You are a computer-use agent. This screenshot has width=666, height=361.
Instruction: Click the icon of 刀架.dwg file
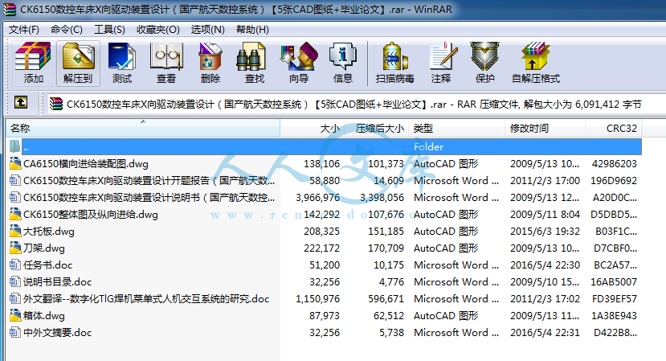click(15, 248)
